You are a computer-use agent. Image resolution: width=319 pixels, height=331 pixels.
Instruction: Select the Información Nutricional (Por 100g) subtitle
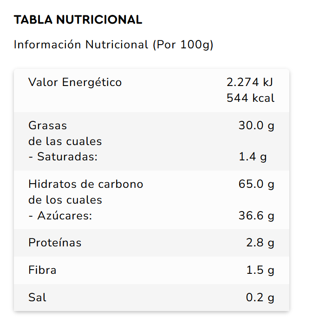[x=113, y=45]
